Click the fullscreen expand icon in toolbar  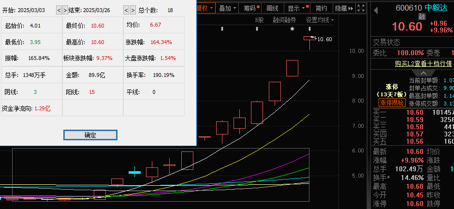coord(361,8)
